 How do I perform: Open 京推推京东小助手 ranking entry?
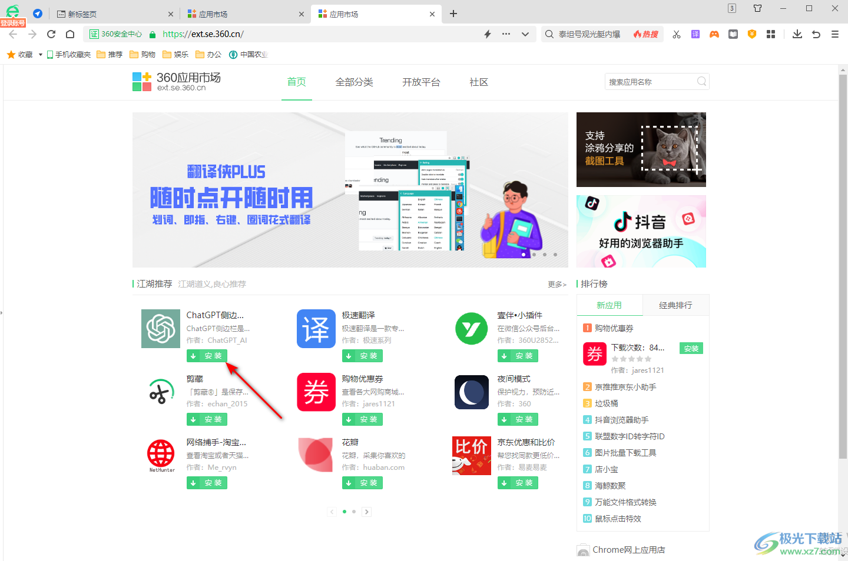[625, 387]
